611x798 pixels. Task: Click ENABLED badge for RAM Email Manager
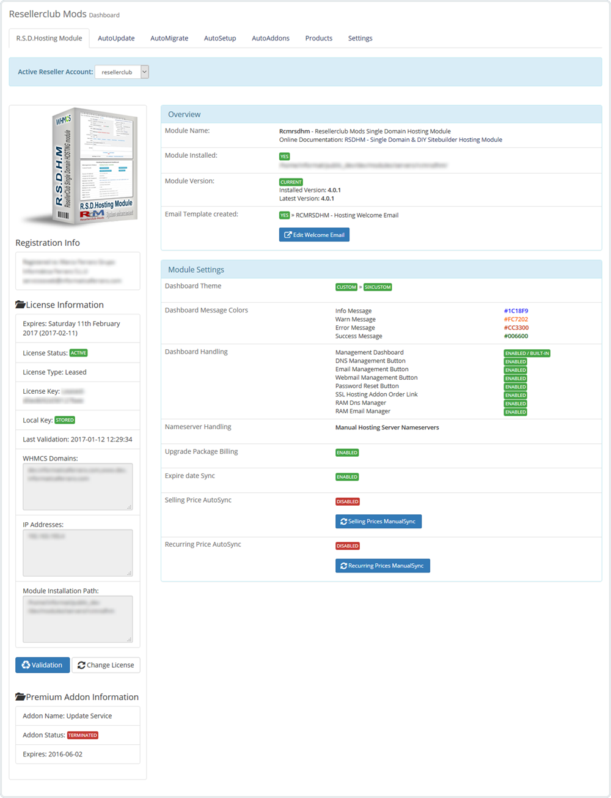pos(515,412)
